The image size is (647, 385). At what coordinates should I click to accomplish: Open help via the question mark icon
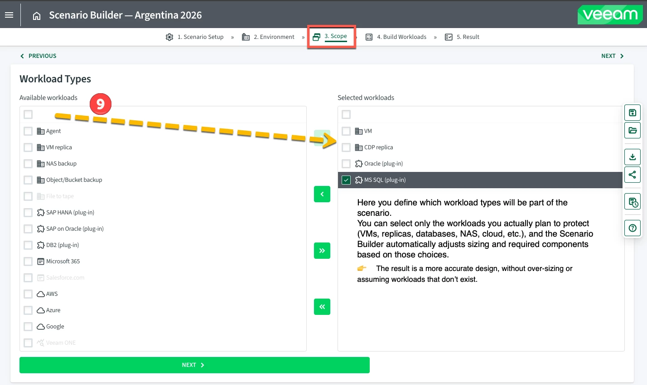coord(633,228)
